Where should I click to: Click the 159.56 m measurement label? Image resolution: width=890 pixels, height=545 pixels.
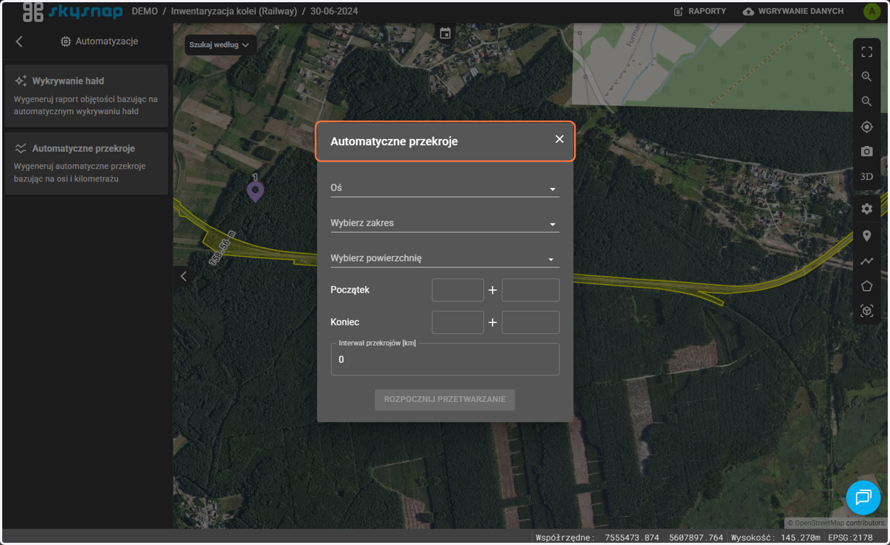[x=222, y=247]
